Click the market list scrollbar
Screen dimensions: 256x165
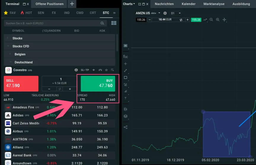[117, 42]
